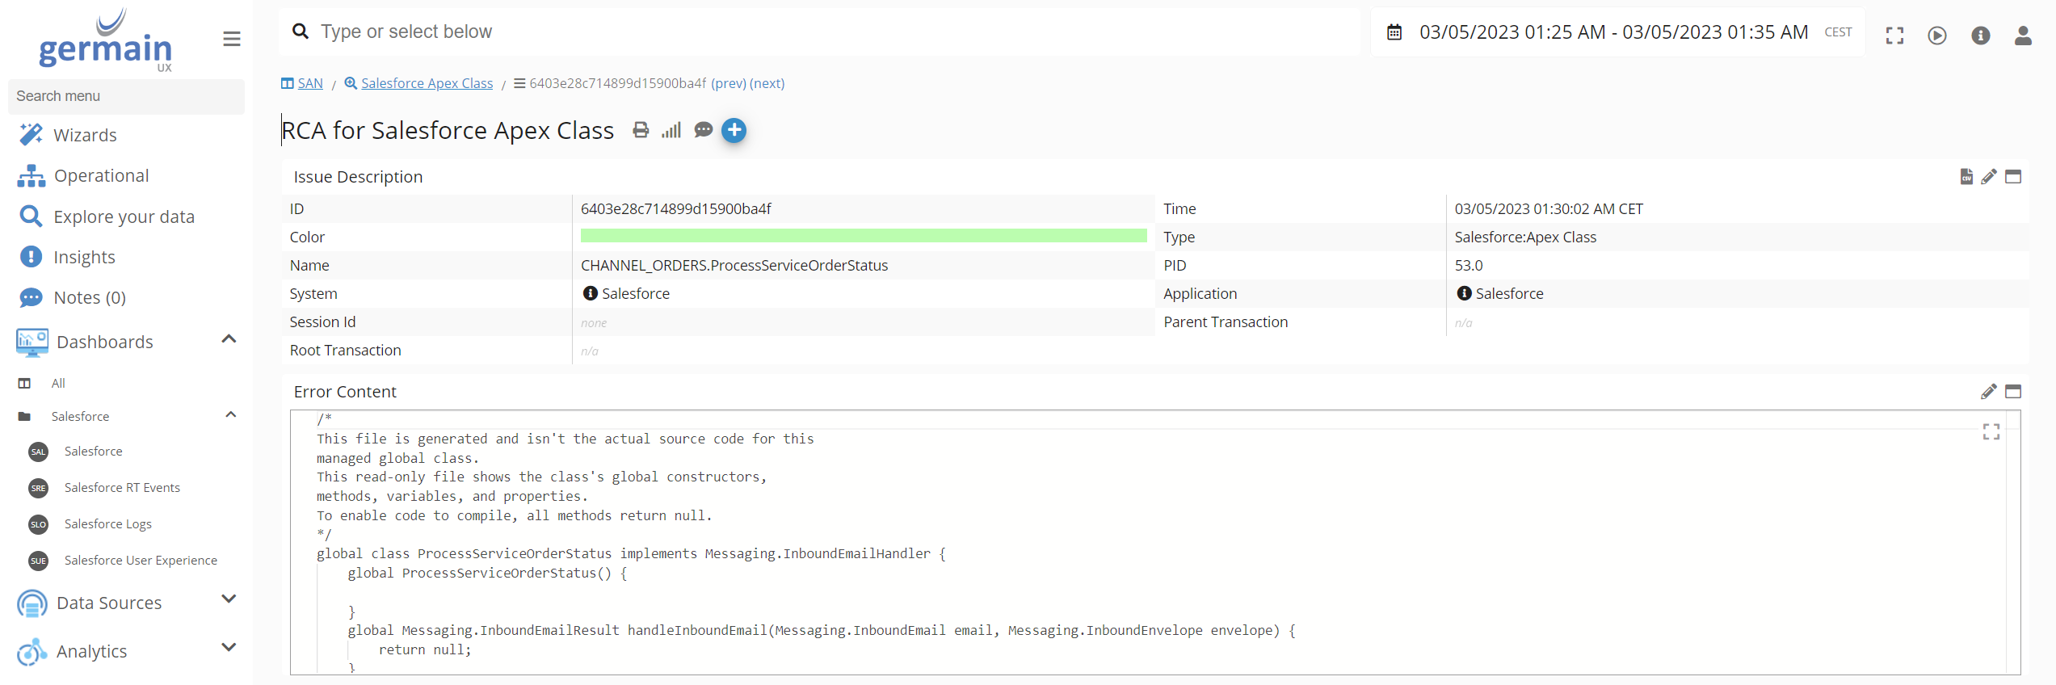This screenshot has width=2056, height=685.
Task: Open Salesforce Logs dashboard
Action: [x=108, y=524]
